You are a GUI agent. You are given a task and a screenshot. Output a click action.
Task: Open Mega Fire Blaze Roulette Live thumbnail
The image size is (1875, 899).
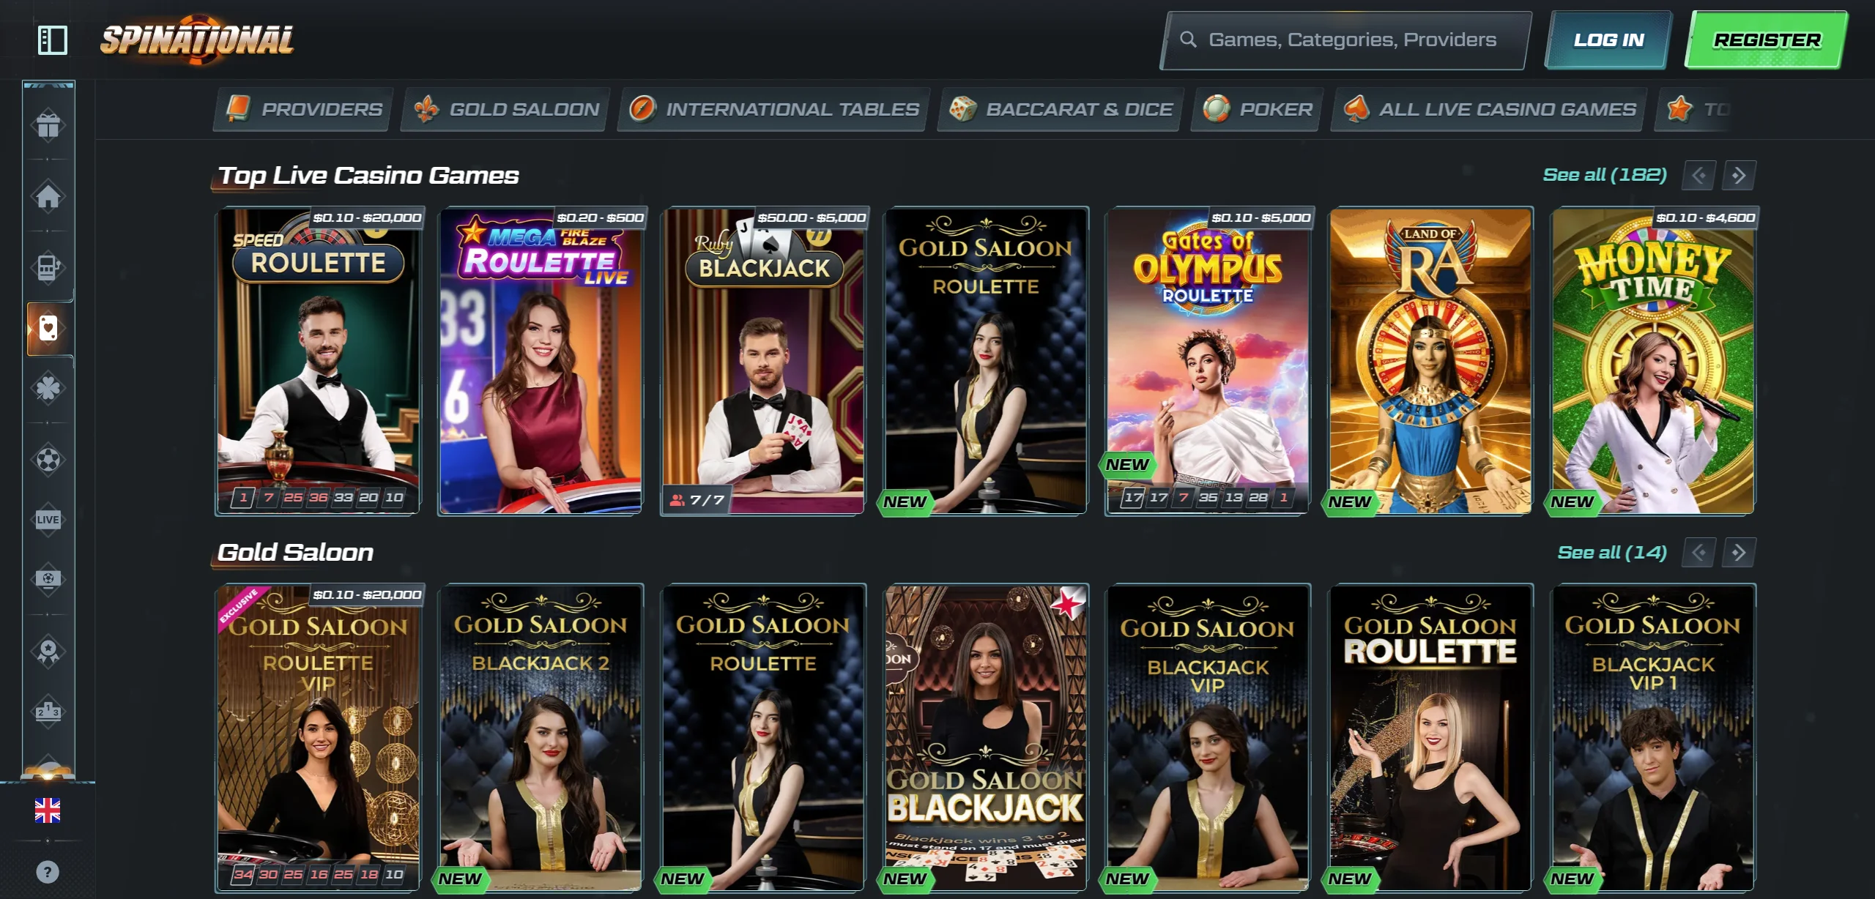(x=541, y=361)
